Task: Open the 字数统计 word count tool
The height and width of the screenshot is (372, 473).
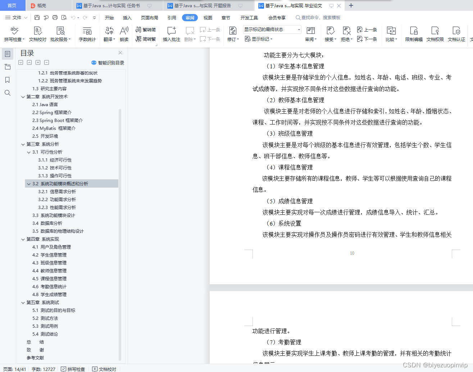Action: click(87, 34)
